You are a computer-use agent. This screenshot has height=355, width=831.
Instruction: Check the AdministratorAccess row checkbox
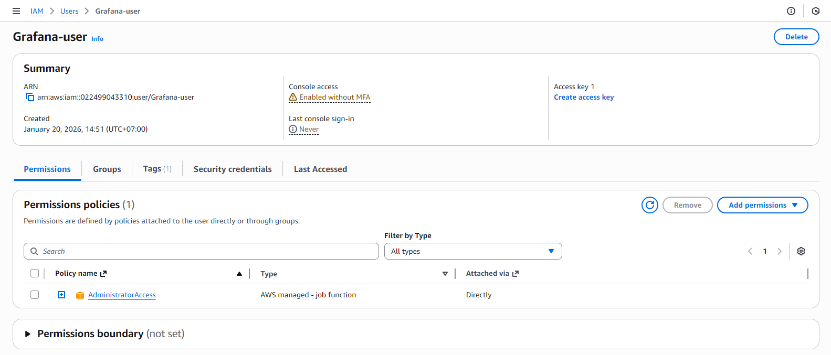pyautogui.click(x=35, y=295)
